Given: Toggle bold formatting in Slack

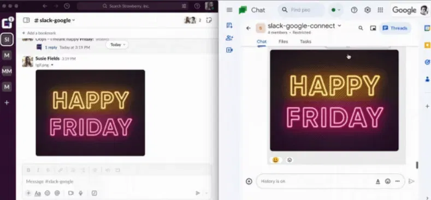Looking at the screenshot, I should click(28, 170).
